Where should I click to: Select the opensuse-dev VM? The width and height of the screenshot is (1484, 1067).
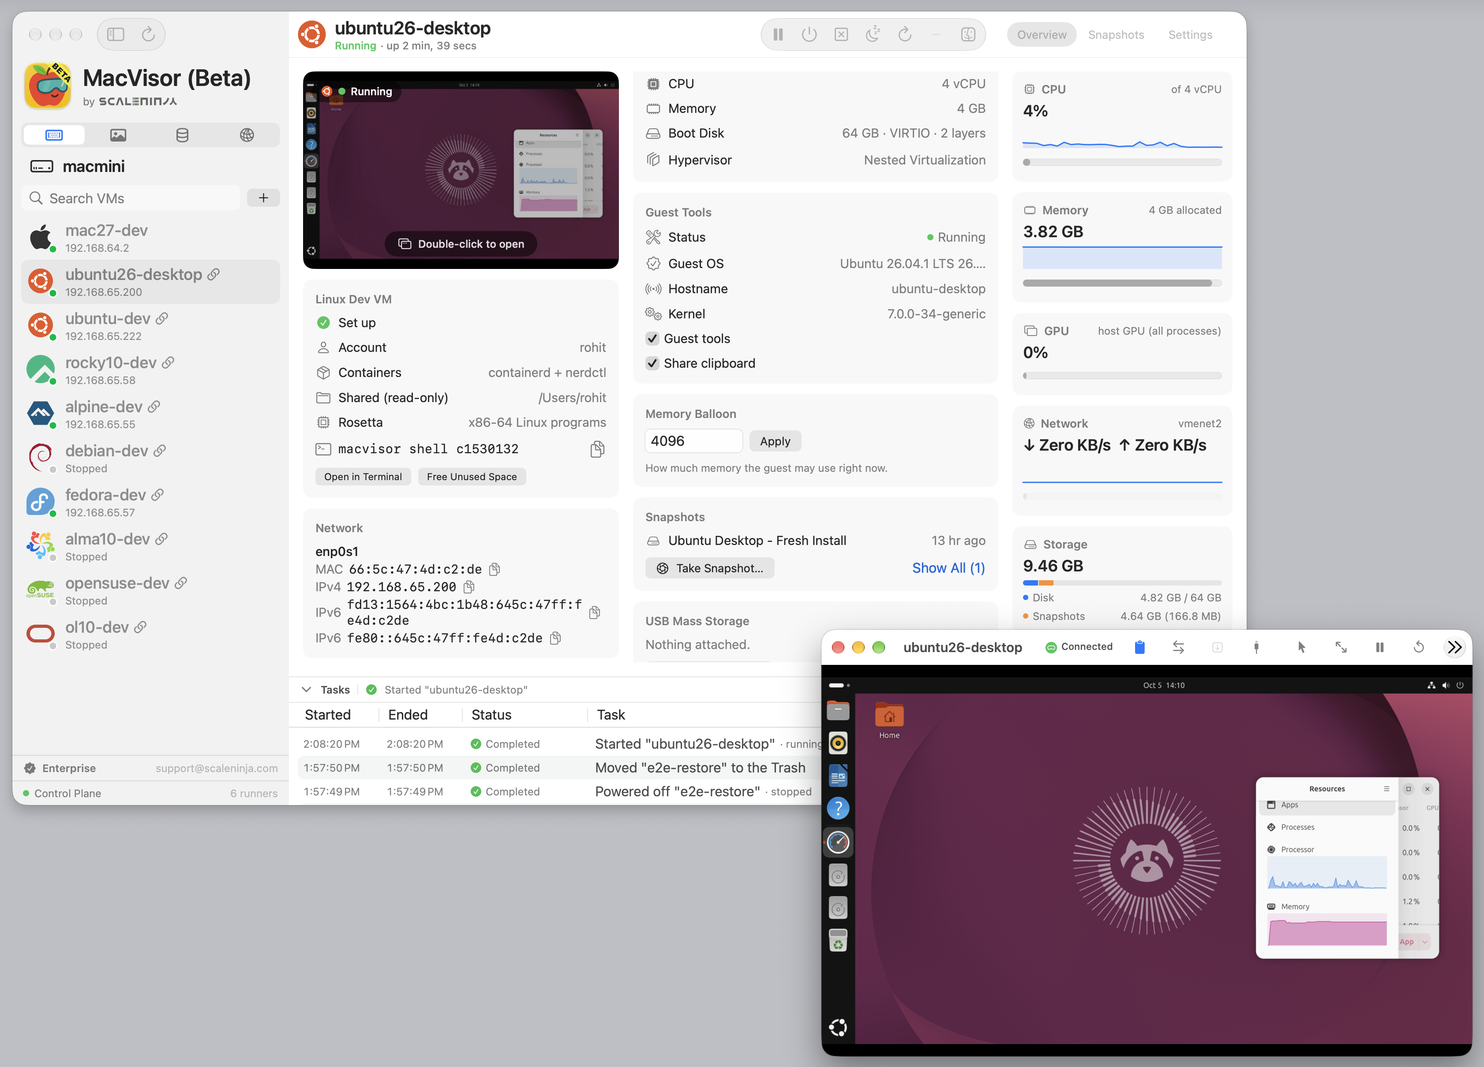(150, 590)
